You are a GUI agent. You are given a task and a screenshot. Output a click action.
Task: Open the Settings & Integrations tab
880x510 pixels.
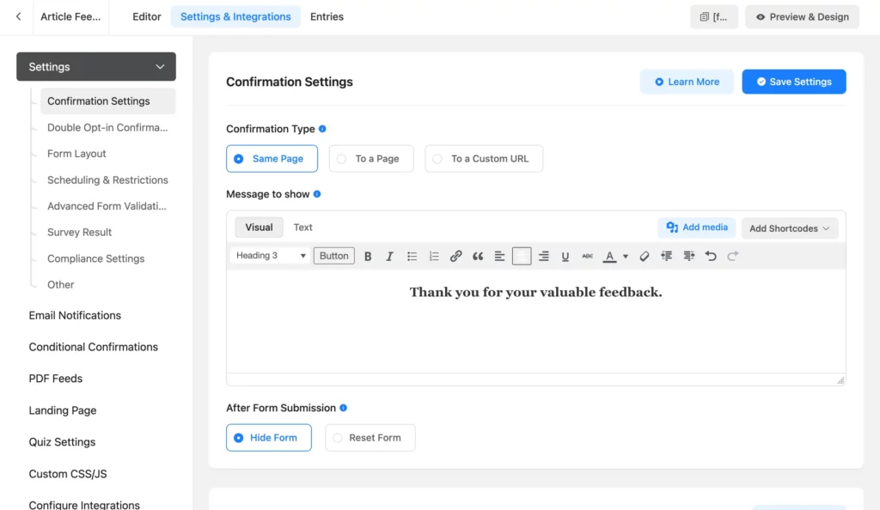coord(235,17)
